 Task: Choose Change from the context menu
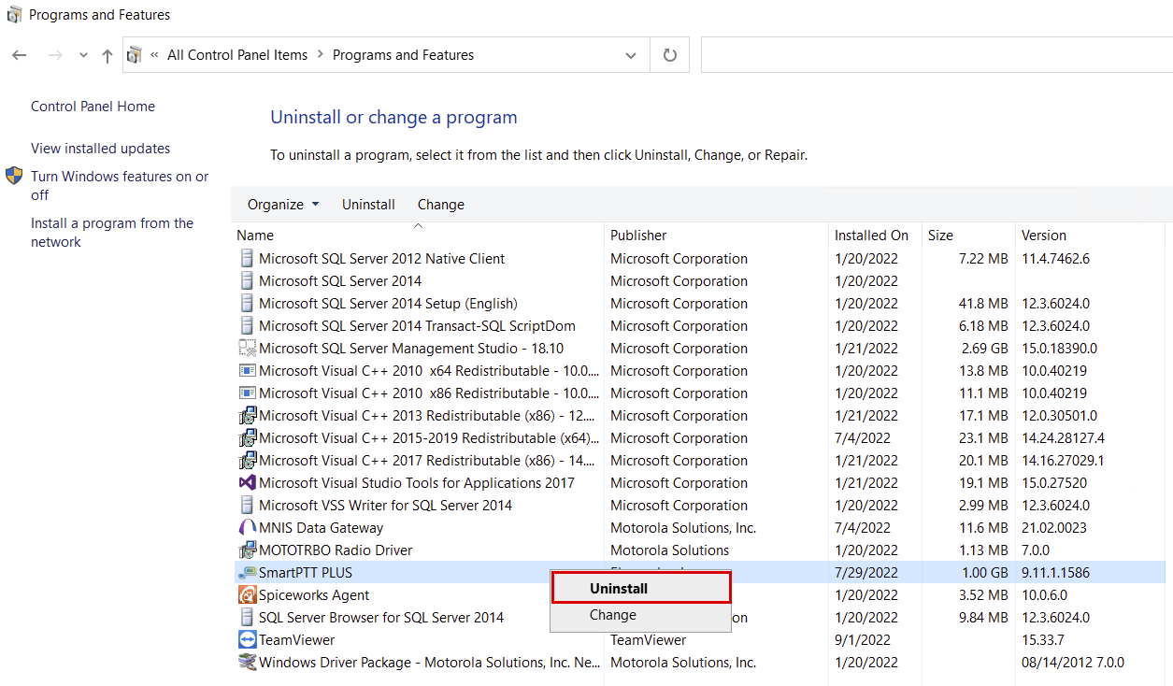640,615
